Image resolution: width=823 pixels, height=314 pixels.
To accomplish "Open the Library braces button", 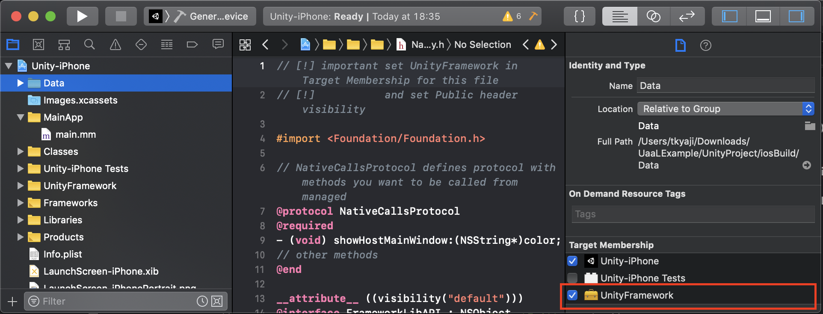I will [x=579, y=16].
